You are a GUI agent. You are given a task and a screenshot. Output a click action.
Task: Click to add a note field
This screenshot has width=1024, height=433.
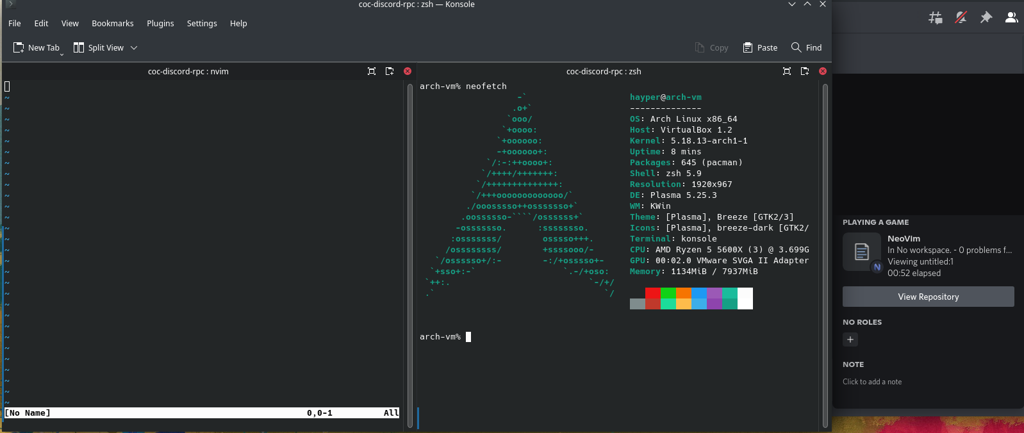click(x=872, y=382)
